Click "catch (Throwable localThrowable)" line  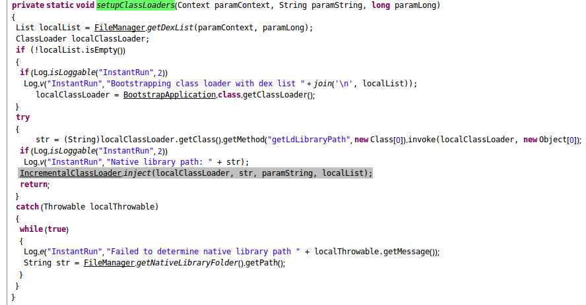(87, 207)
